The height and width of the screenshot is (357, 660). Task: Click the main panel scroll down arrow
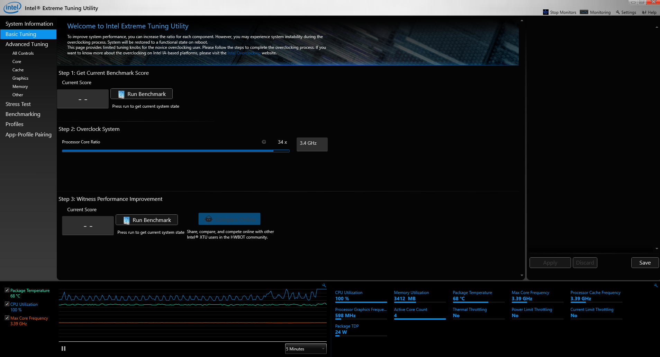point(522,276)
